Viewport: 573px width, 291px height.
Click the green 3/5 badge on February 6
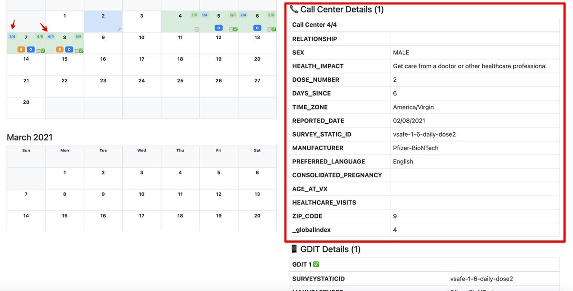pyautogui.click(x=271, y=15)
